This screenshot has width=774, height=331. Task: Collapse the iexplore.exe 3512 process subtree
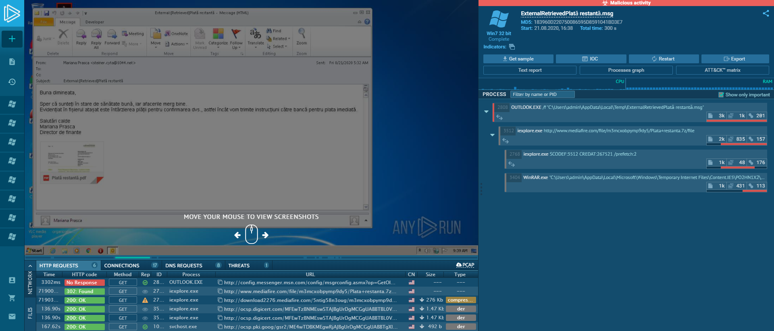click(493, 135)
